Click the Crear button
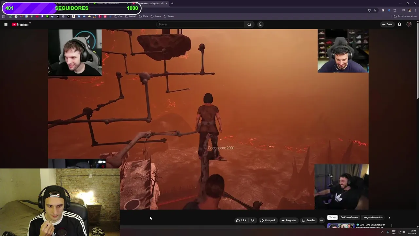 387,24
